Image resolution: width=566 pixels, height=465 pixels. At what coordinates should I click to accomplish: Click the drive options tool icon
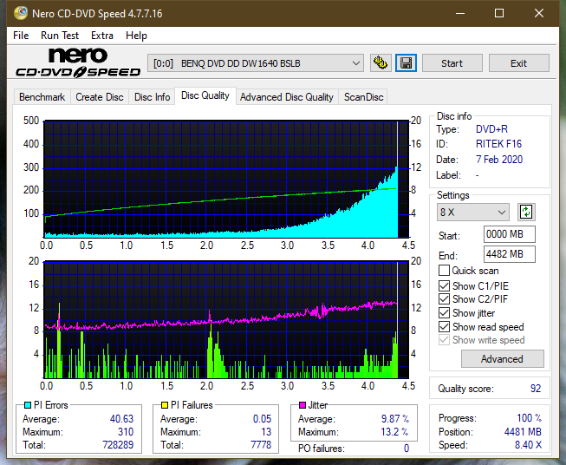pos(381,63)
